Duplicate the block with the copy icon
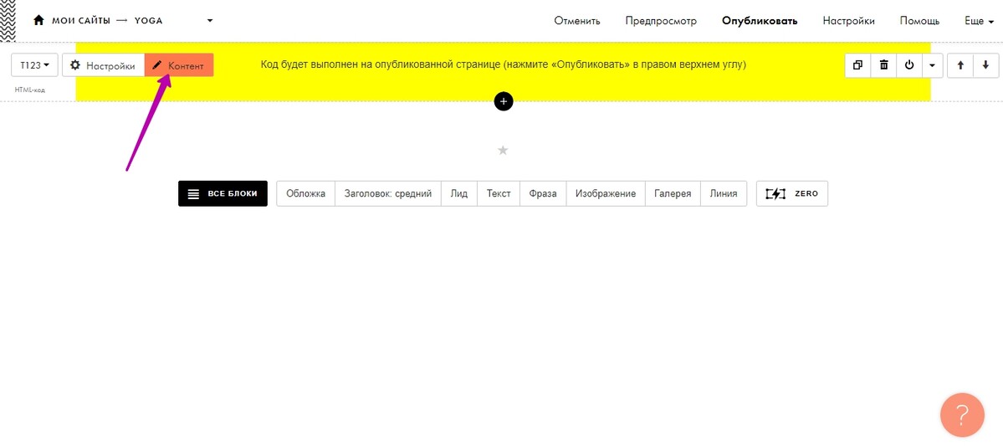The height and width of the screenshot is (446, 1003). [857, 64]
